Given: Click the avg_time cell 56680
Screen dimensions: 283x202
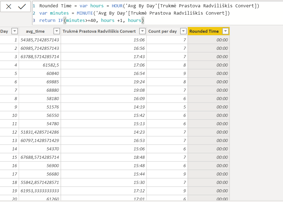Looking at the screenshot, I should click(40, 174).
